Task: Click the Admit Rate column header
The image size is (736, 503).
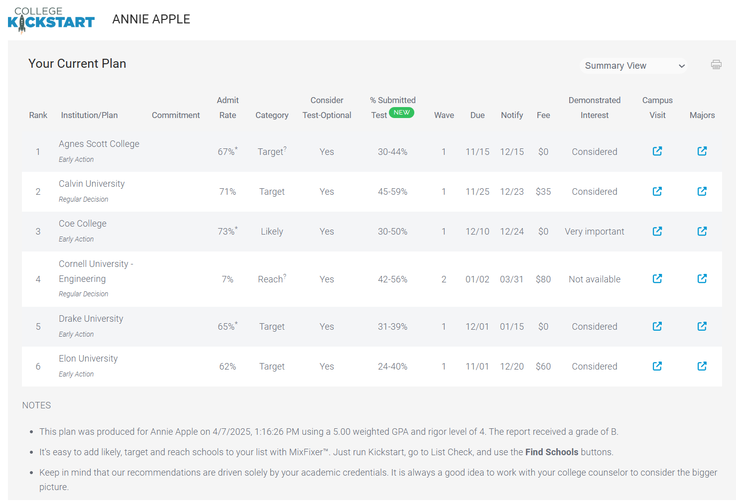Action: point(228,108)
